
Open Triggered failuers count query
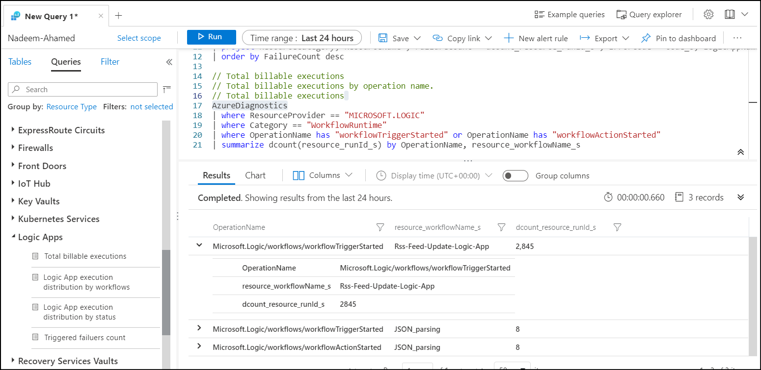coord(84,338)
